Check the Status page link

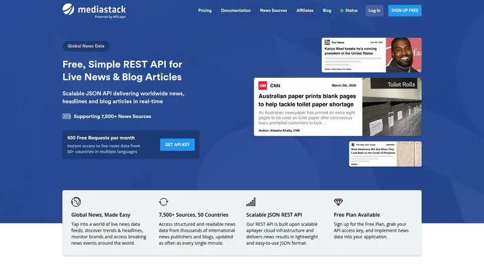tap(351, 11)
